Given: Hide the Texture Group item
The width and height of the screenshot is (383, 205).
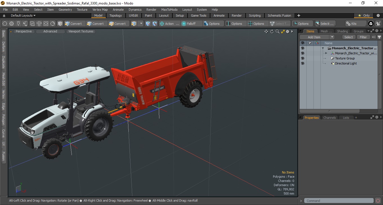Looking at the screenshot, I should tap(302, 58).
